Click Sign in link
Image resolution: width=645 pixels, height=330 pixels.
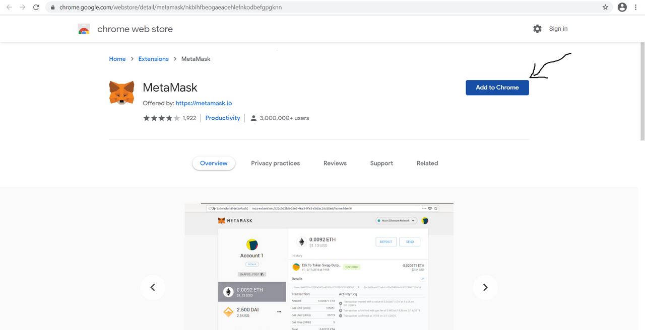pyautogui.click(x=558, y=29)
